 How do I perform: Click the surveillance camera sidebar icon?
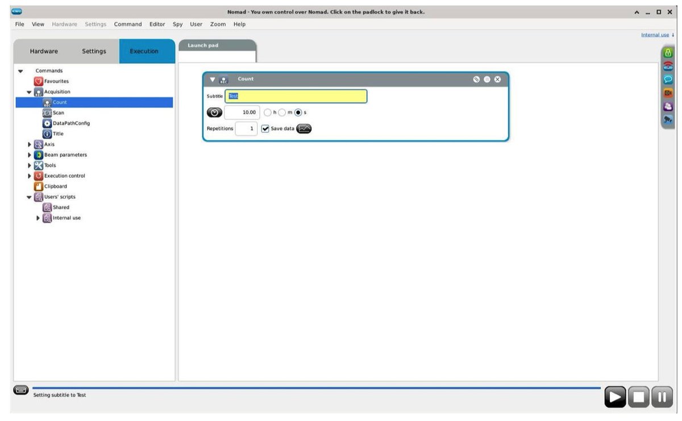[668, 119]
